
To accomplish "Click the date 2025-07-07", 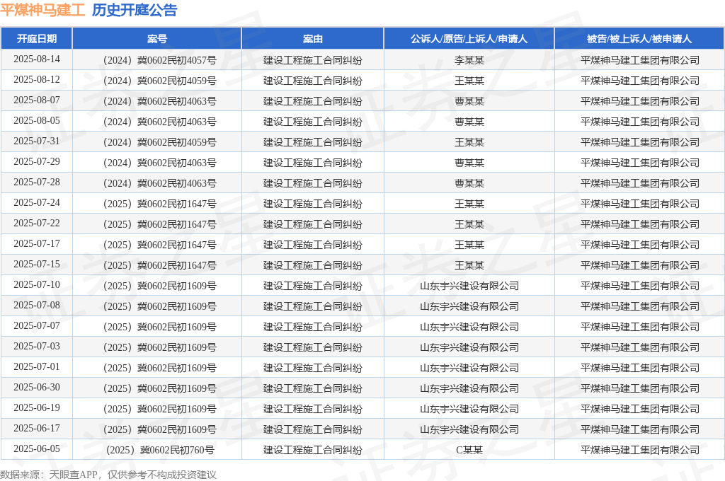I will 37,326.
